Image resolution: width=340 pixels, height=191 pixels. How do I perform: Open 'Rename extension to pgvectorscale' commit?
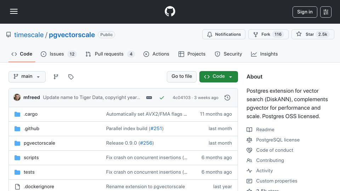point(146,187)
